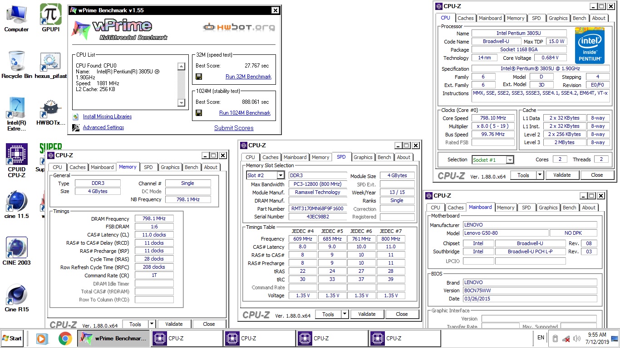Click Run 1024M Benchmark link
The height and width of the screenshot is (348, 620).
(x=245, y=113)
